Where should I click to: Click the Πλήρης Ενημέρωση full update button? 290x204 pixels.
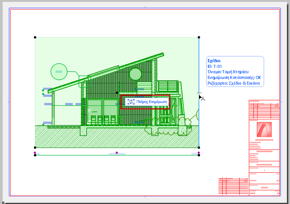tap(147, 102)
